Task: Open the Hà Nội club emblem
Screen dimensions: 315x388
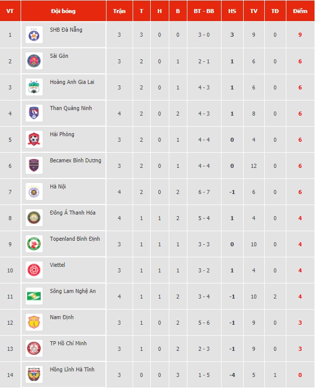Action: click(34, 191)
